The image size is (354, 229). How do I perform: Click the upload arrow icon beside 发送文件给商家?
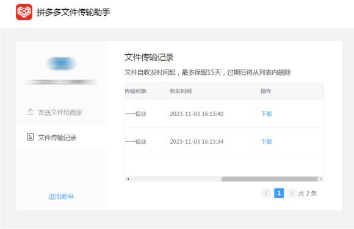click(31, 112)
